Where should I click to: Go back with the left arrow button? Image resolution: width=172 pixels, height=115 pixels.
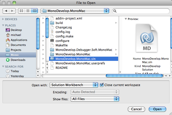tap(6, 11)
